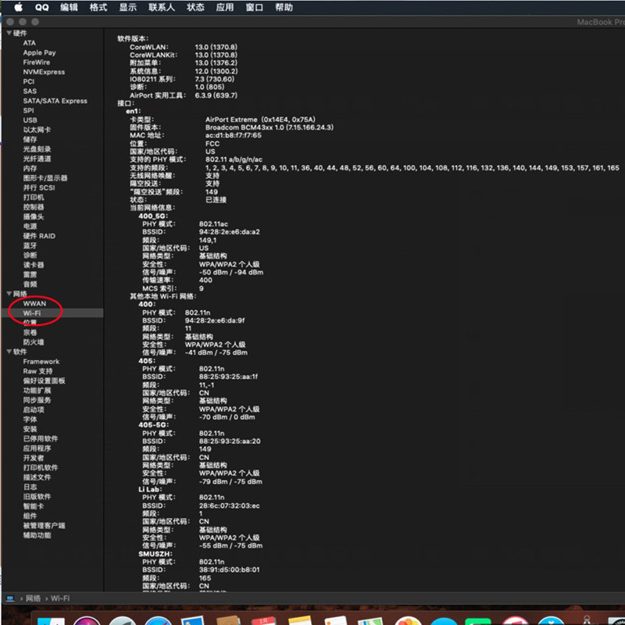Select 光纤通道 in the sidebar
This screenshot has width=625, height=625.
37,159
